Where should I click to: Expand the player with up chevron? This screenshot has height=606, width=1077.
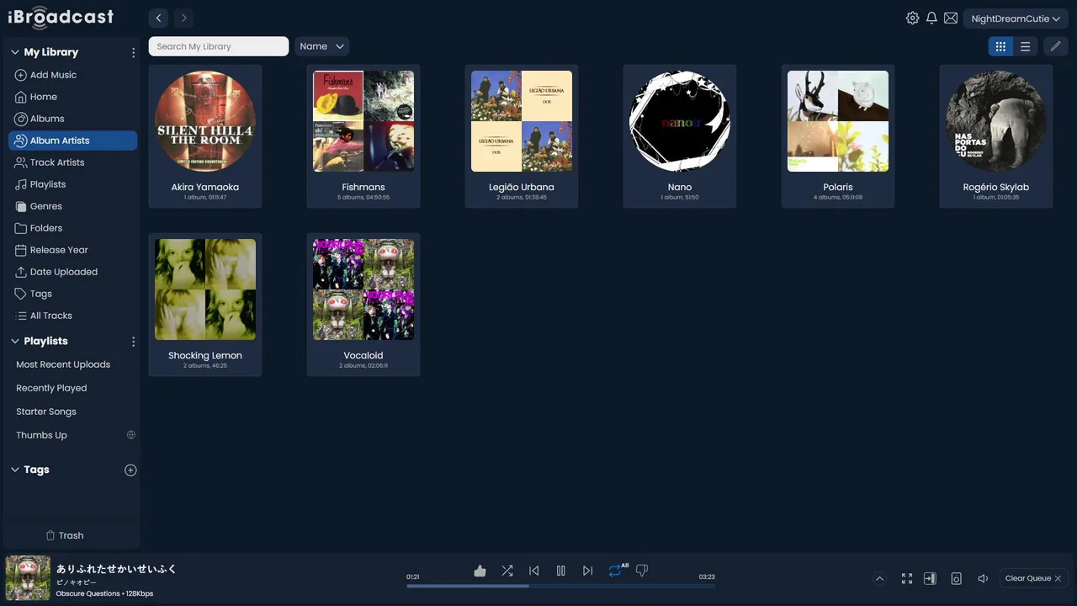pyautogui.click(x=879, y=578)
